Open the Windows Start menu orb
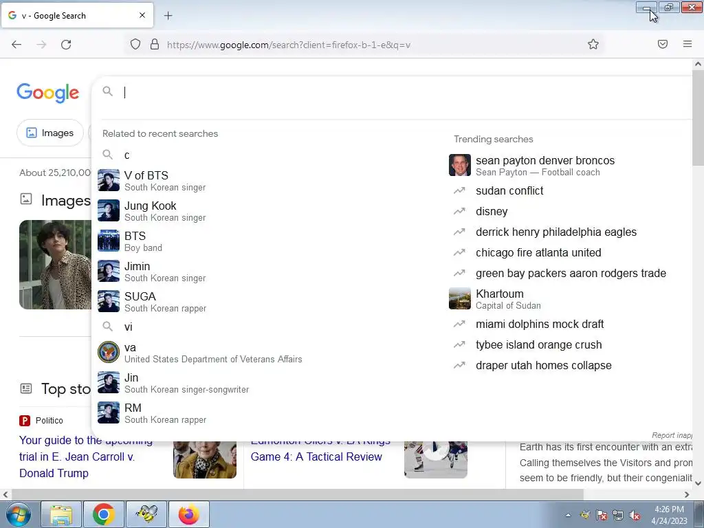The width and height of the screenshot is (704, 528). (x=19, y=514)
